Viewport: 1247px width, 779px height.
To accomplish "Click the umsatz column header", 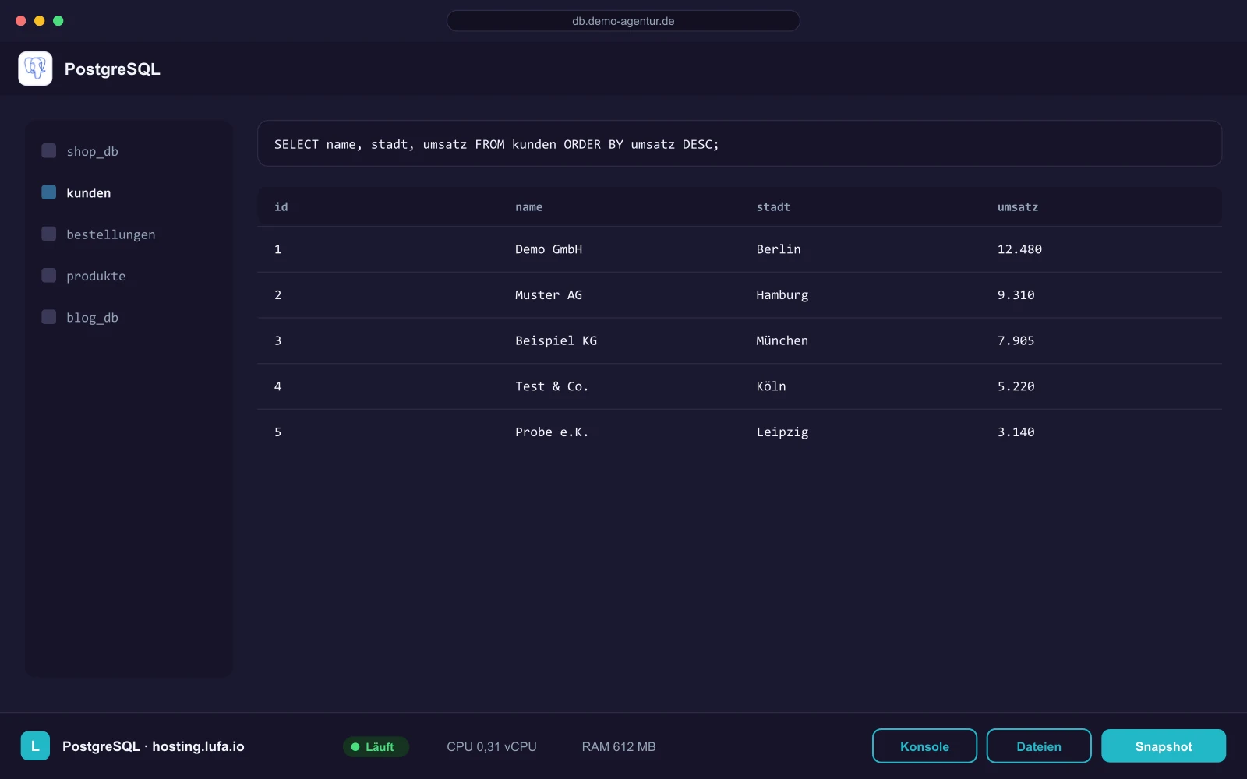I will (x=1018, y=206).
